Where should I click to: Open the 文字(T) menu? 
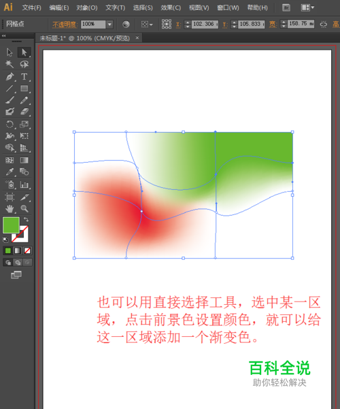[115, 7]
